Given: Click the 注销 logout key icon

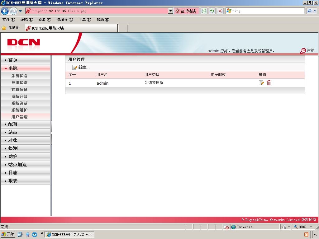Looking at the screenshot, I should 303,51.
